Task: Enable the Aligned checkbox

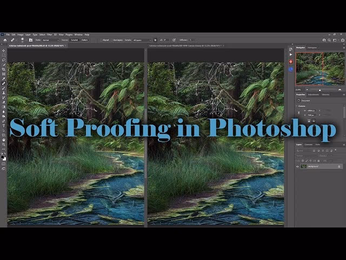Action: 101,40
